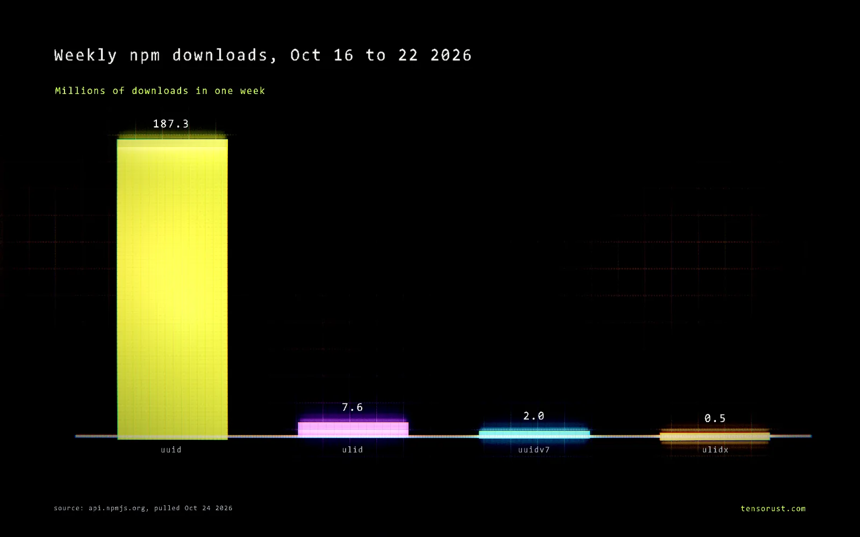The width and height of the screenshot is (860, 537).
Task: Click the orange ulidx bar
Action: [715, 436]
